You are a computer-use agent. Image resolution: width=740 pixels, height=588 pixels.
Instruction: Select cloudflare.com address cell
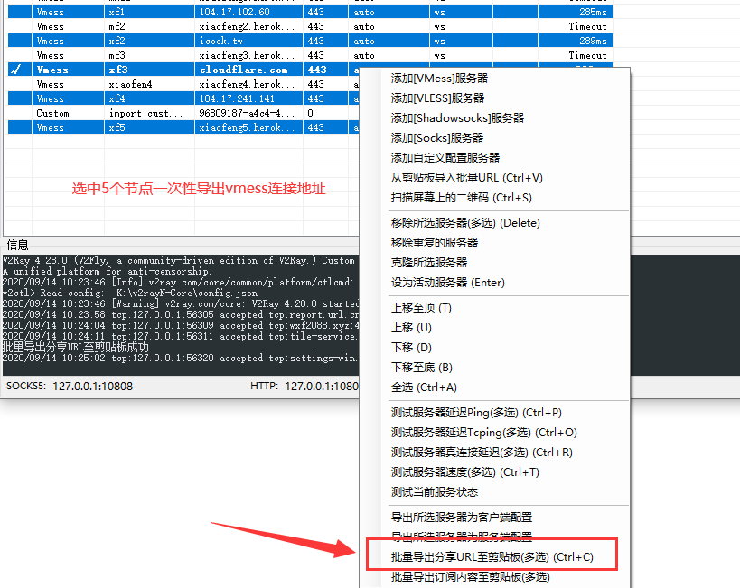(x=244, y=70)
